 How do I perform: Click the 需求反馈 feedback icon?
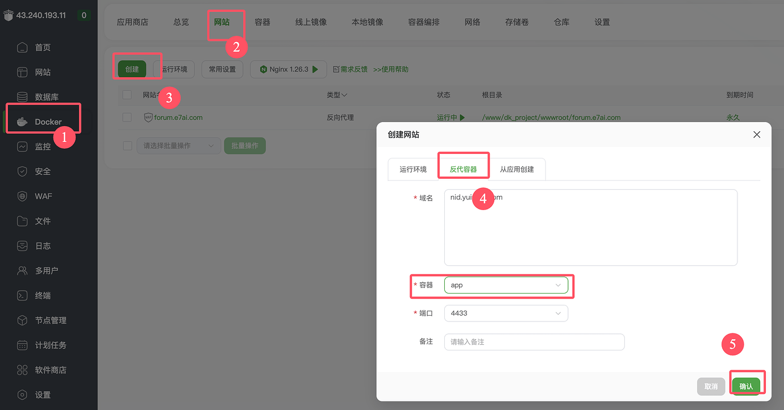pyautogui.click(x=336, y=69)
